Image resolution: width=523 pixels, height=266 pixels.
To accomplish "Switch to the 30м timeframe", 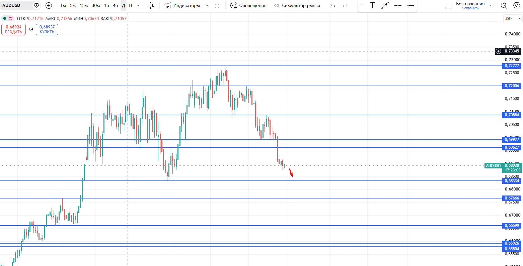I will [x=96, y=5].
